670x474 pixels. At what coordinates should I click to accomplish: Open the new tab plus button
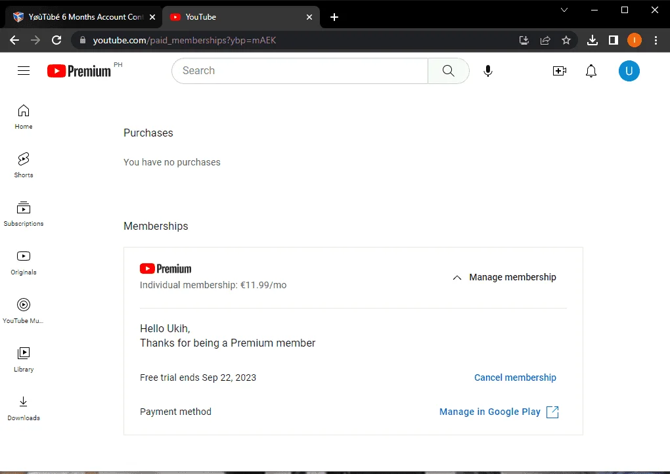[x=334, y=17]
